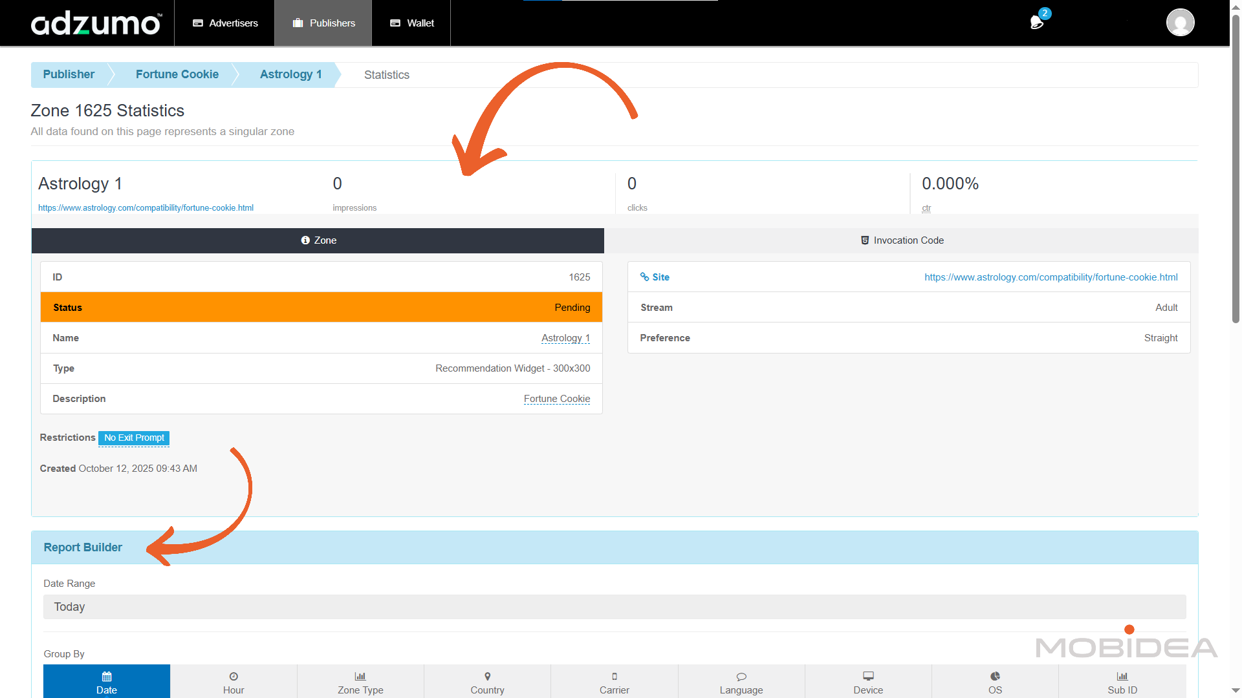Select the Zone Type grouping option
Screen dimensions: 1242x698
(360, 682)
